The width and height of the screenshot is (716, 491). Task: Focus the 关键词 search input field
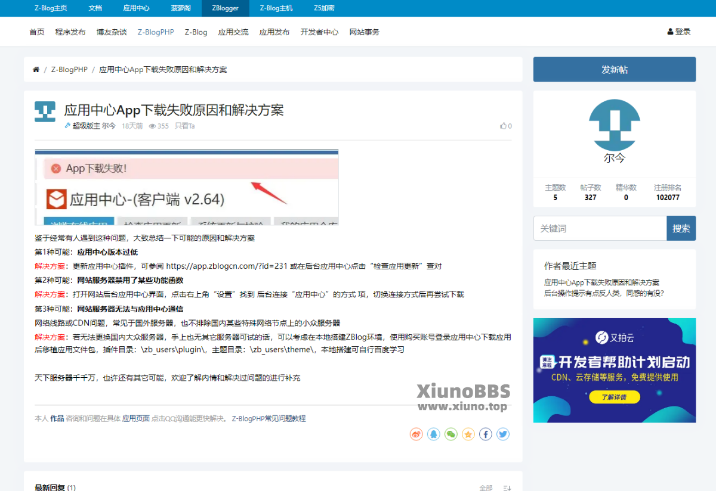pos(600,228)
